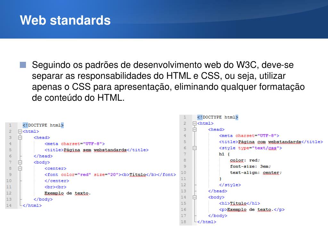This screenshot has width=328, height=246.
Task: Click the 'h1 {' selector line
Action: [x=225, y=154]
